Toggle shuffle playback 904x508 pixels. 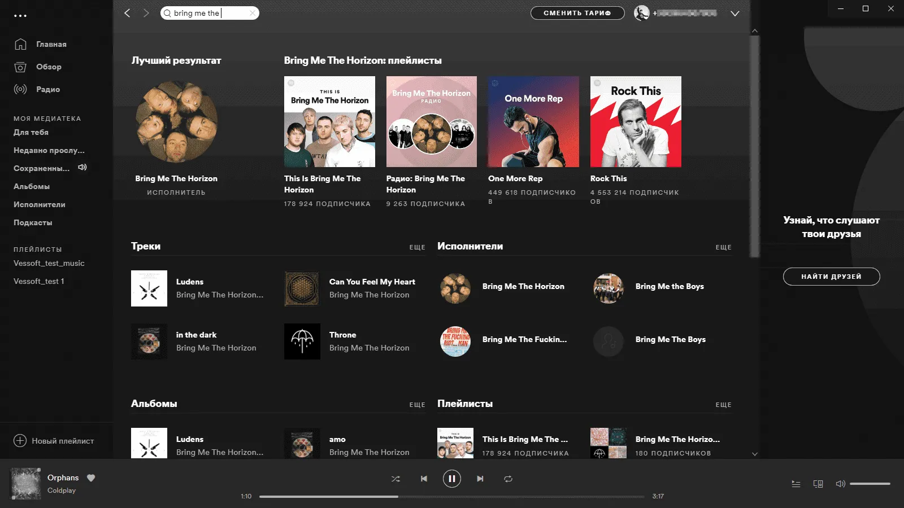click(395, 479)
